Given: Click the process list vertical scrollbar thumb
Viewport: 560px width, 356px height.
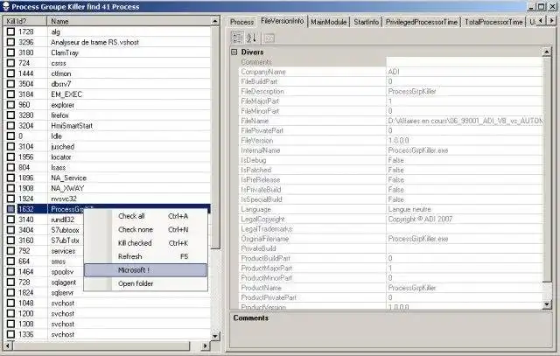Looking at the screenshot, I should [x=215, y=137].
